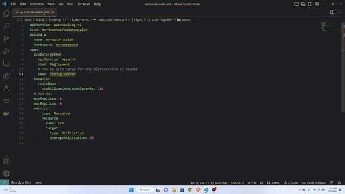Open the Search view in activity bar
The image size is (345, 194).
click(x=6, y=26)
